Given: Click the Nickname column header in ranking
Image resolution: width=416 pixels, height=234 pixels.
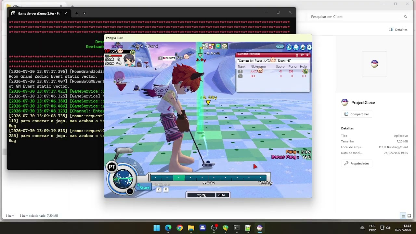Looking at the screenshot, I should pos(258,67).
